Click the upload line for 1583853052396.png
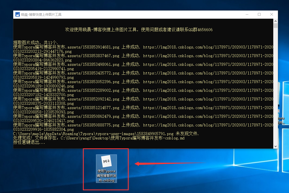This screenshot has width=289, height=193. point(143,82)
